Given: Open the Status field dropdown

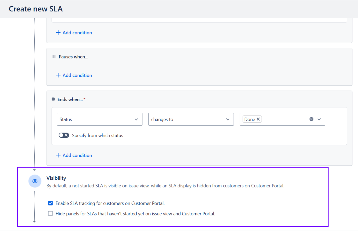Looking at the screenshot, I should 99,119.
